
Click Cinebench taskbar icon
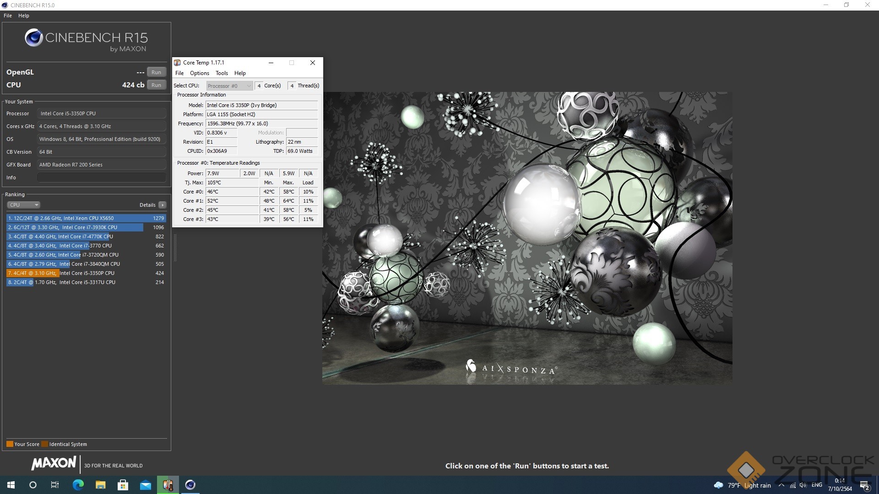click(190, 485)
